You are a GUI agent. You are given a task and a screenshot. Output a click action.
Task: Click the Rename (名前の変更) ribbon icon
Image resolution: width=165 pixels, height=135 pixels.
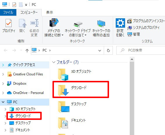coord(34,28)
